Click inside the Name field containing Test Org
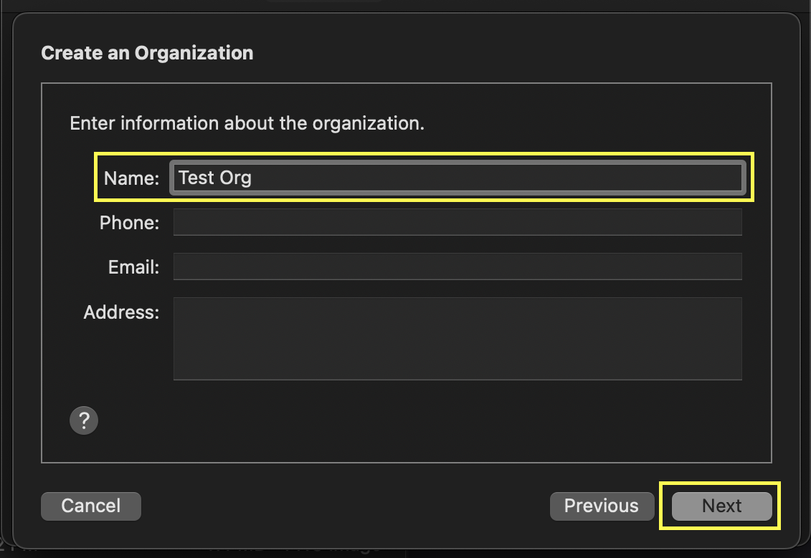The height and width of the screenshot is (558, 811). click(x=457, y=178)
